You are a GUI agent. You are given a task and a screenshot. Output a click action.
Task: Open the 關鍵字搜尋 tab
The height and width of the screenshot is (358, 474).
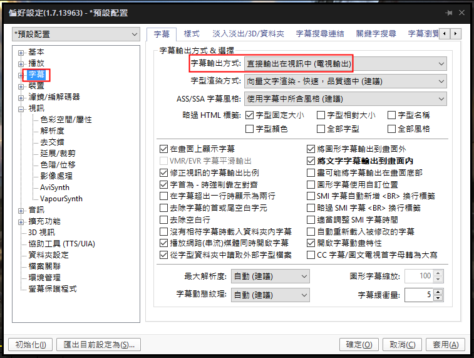point(376,34)
